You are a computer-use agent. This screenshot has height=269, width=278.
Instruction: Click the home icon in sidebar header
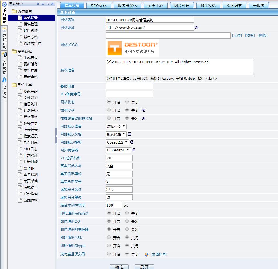click(38, 4)
